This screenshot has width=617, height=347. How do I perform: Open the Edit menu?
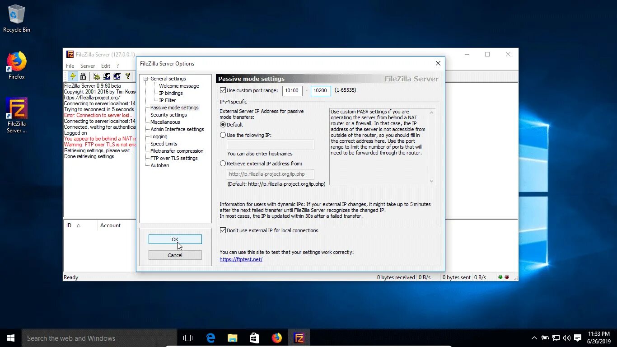click(105, 66)
